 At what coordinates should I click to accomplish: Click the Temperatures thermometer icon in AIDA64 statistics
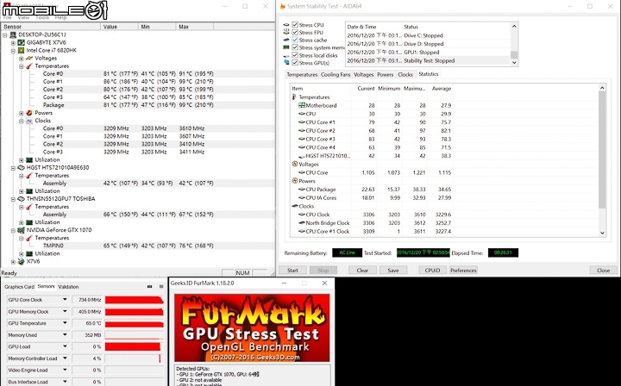coord(294,96)
